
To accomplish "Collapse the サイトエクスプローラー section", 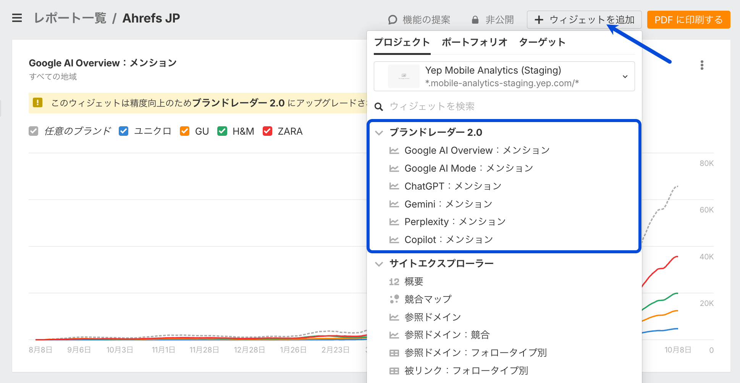I will coord(379,264).
